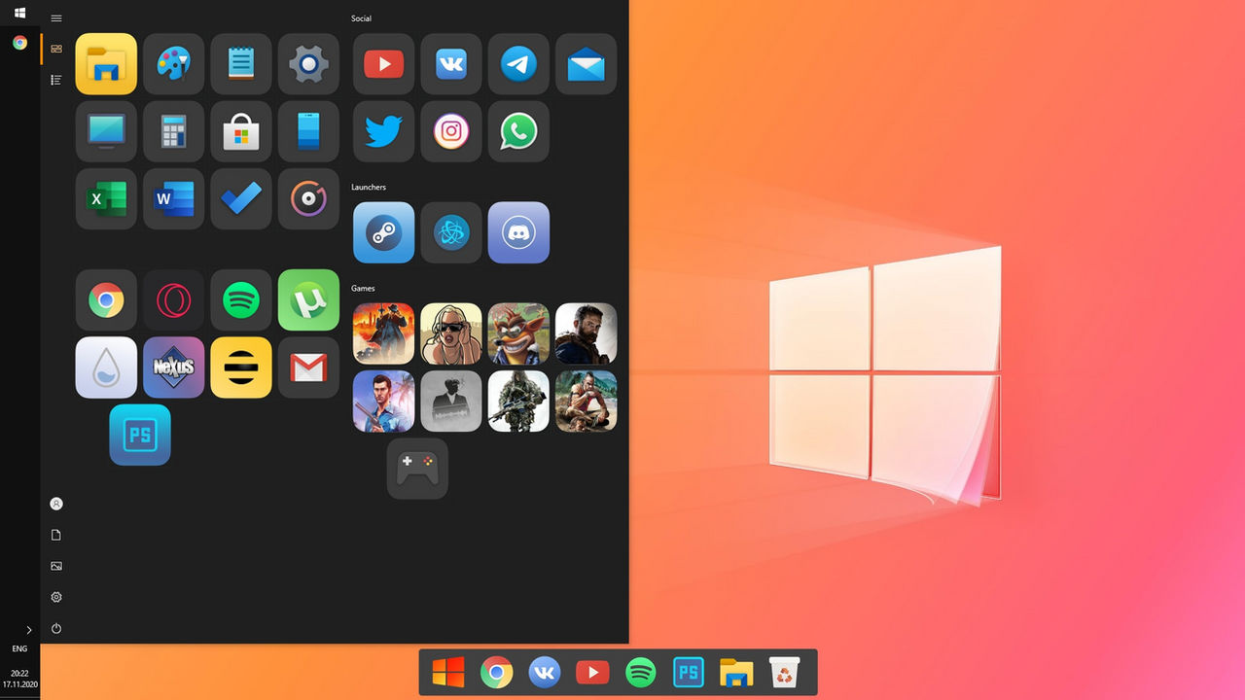Launch the Opera GX browser tile
This screenshot has height=700, width=1245.
tap(173, 299)
